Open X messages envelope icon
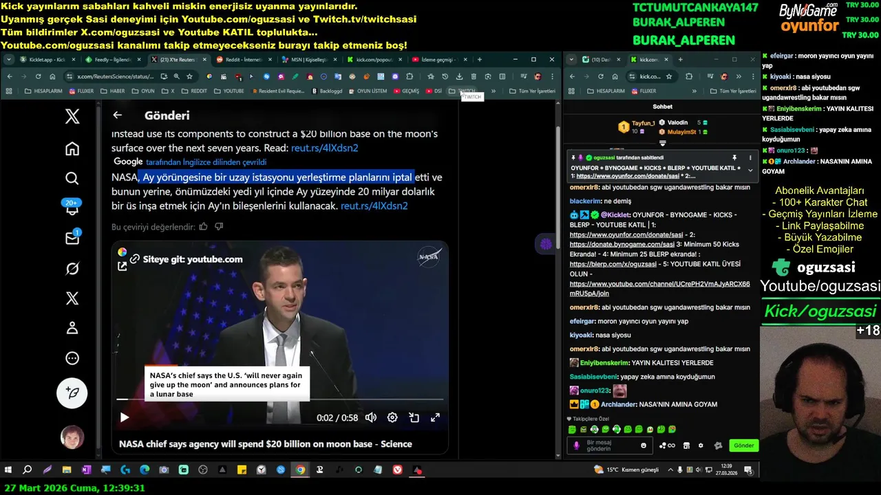The image size is (881, 495). tap(72, 238)
